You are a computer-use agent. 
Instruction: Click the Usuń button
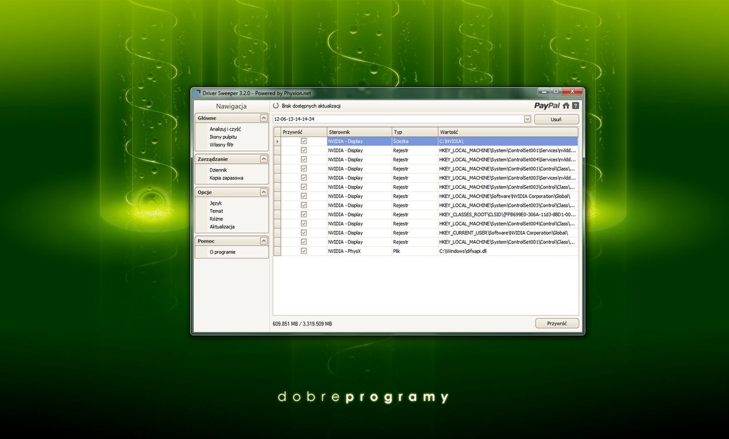tap(556, 119)
